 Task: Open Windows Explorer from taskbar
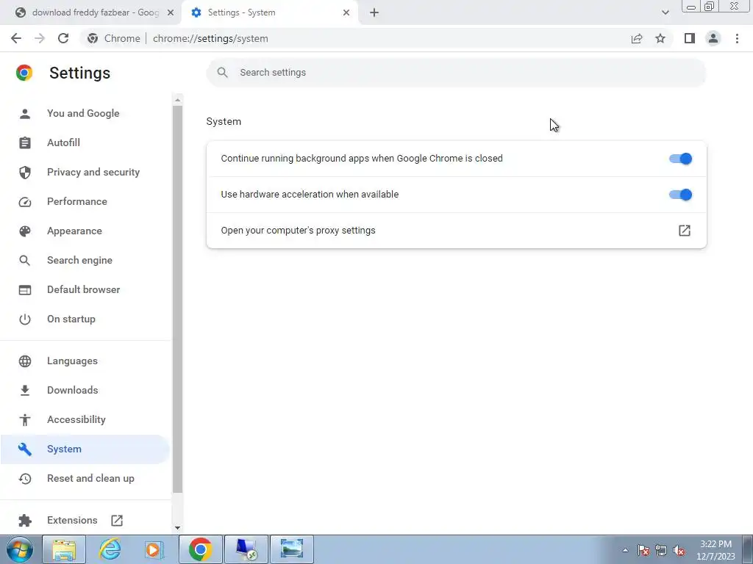click(64, 549)
